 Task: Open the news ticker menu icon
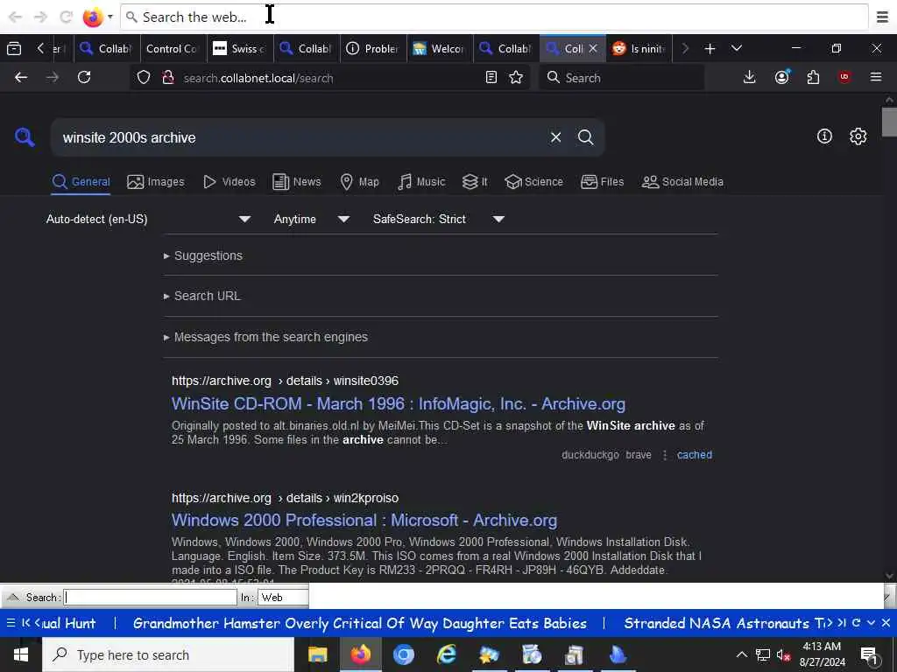(11, 623)
